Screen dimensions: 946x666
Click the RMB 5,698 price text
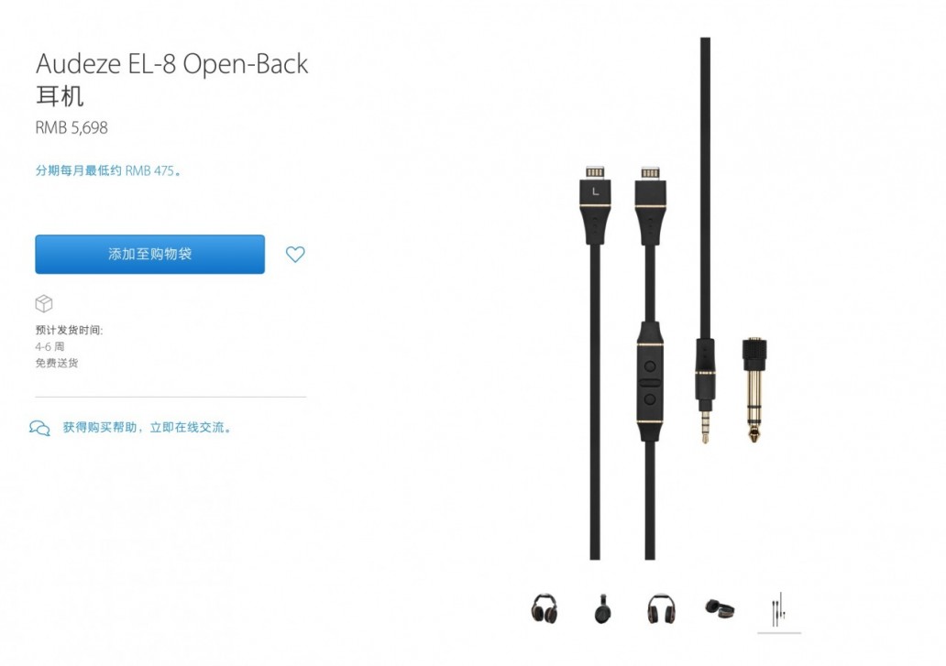point(71,127)
